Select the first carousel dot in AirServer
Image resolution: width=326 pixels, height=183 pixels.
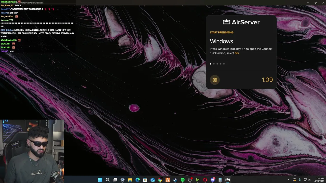pos(210,64)
